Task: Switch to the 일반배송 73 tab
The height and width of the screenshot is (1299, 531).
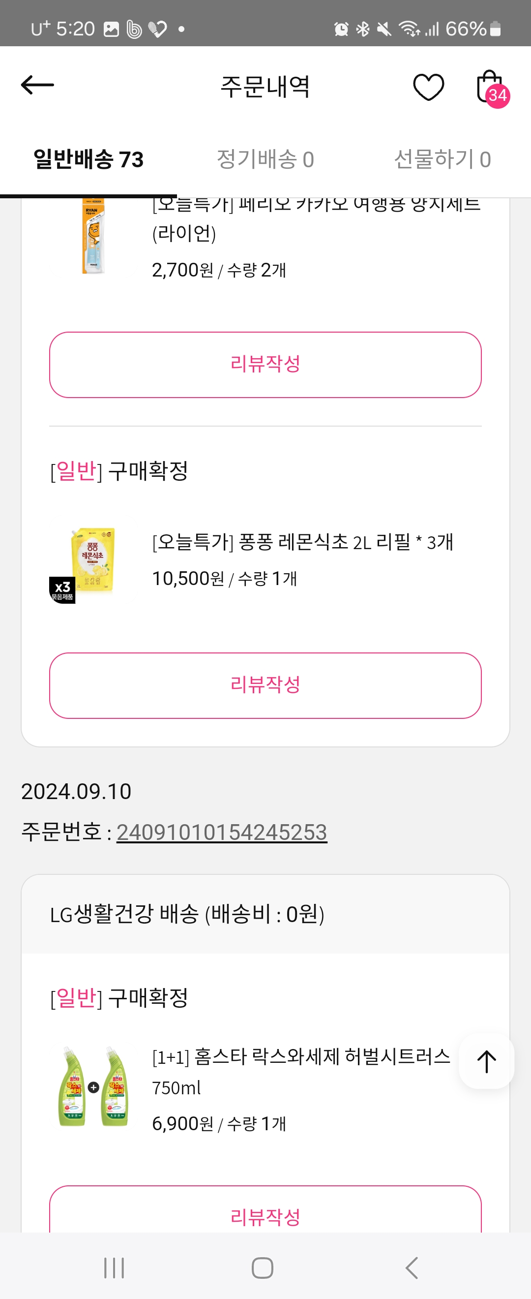Action: coord(88,159)
